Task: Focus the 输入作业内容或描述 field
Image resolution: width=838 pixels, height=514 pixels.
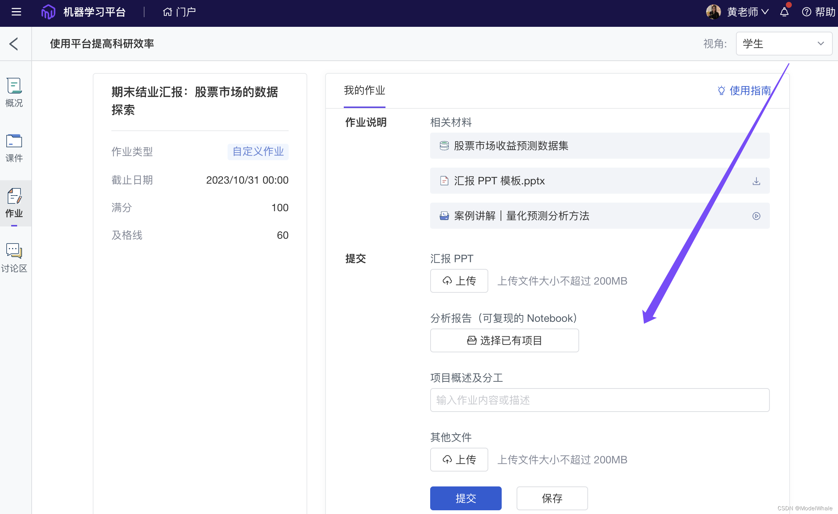Action: 600,400
